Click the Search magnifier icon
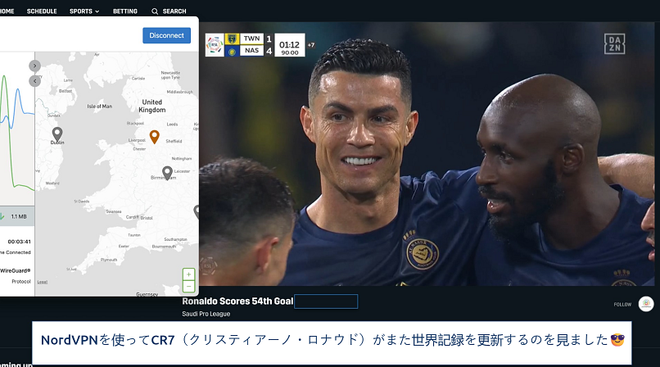Viewport: 660px width, 367px height. [x=155, y=11]
